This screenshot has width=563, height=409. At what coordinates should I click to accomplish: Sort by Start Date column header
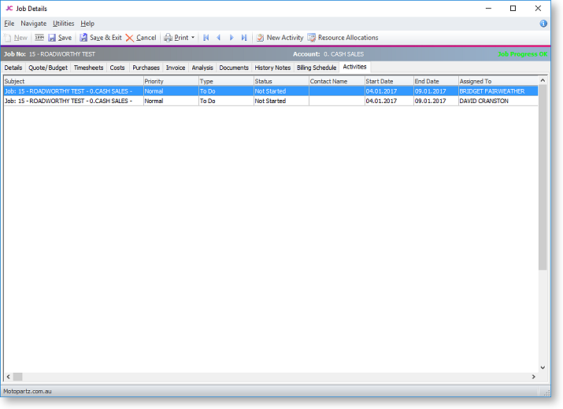click(x=389, y=82)
